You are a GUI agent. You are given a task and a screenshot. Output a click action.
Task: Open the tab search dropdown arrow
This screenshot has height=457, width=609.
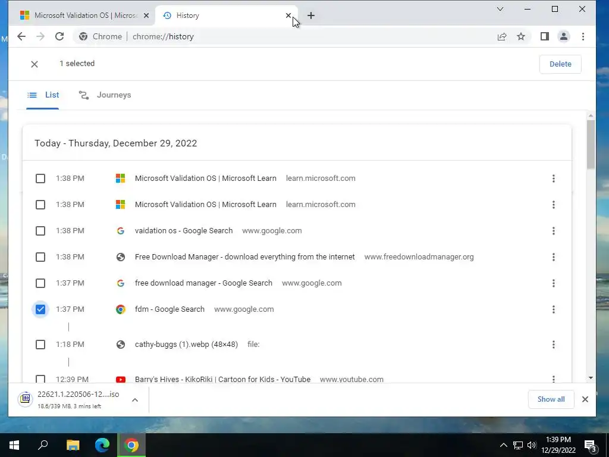[x=500, y=9]
